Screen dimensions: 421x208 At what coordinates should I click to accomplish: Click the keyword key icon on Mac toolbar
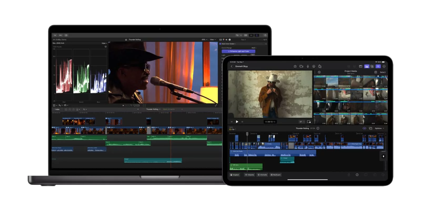coord(61,35)
